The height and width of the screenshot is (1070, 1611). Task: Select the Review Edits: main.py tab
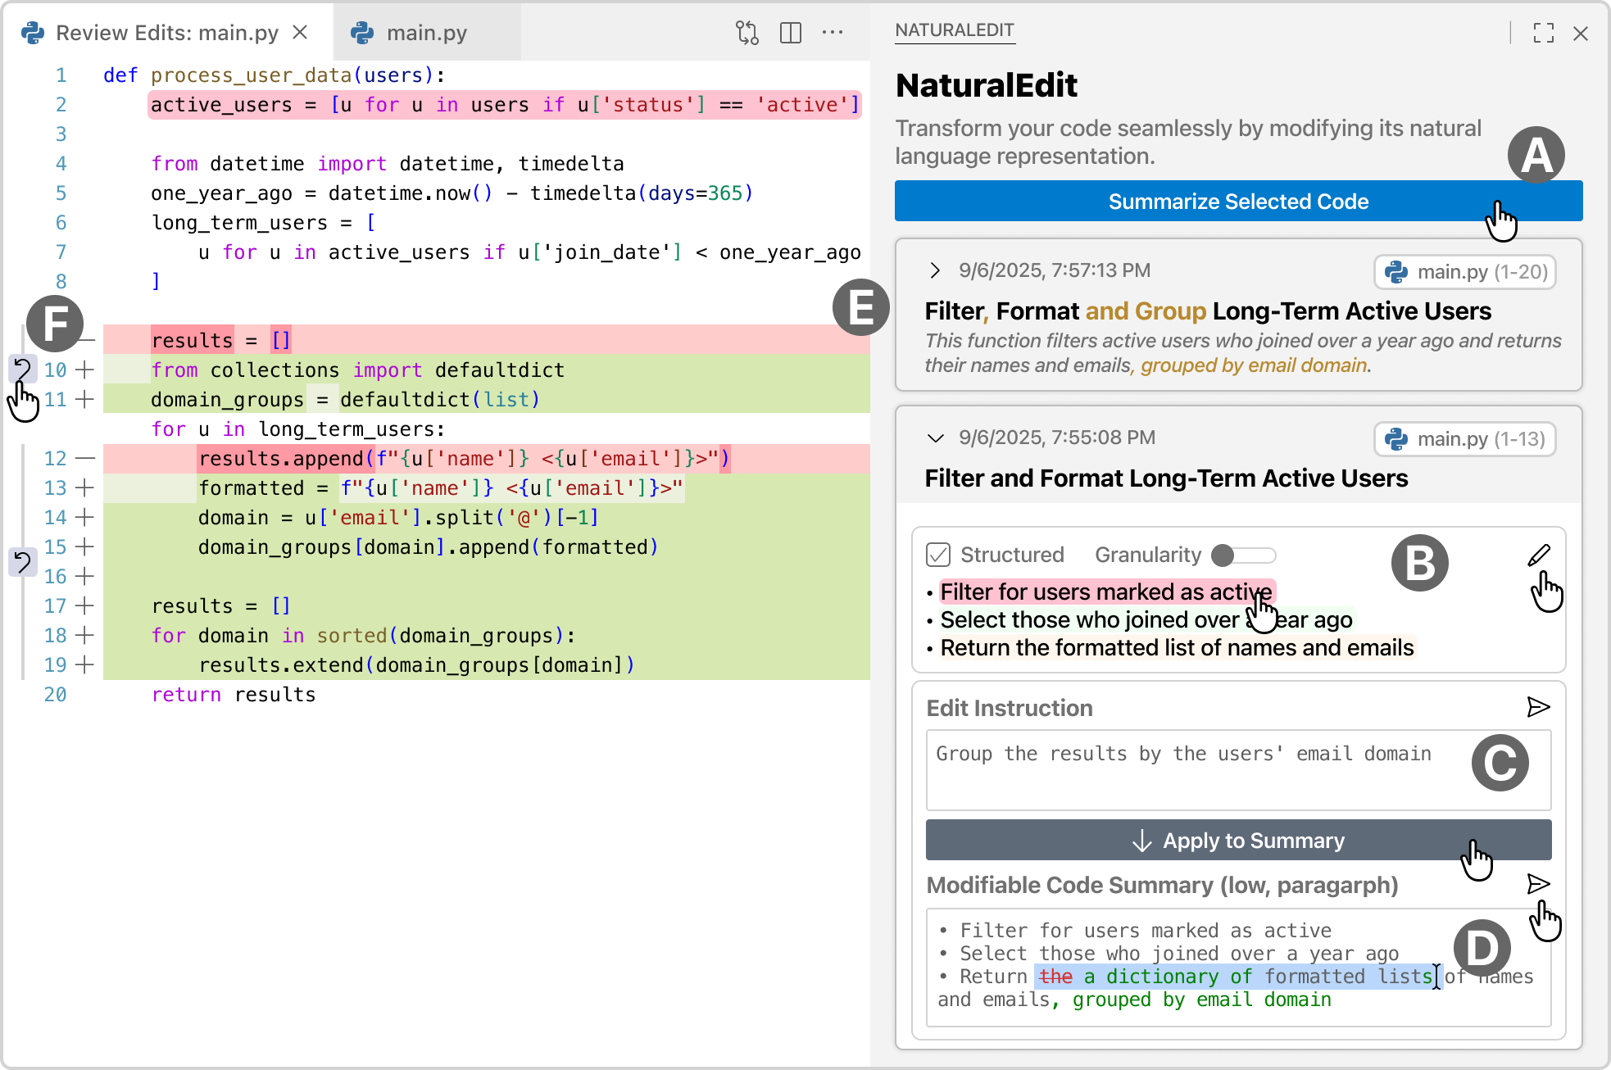click(167, 33)
